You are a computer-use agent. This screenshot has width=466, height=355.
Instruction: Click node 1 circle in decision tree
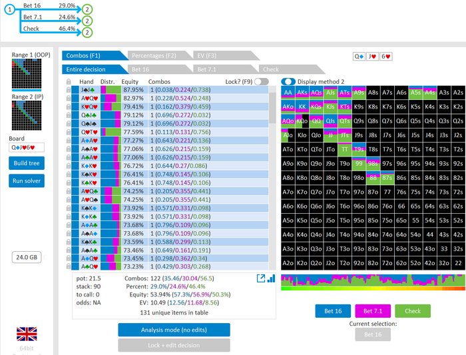click(9, 9)
